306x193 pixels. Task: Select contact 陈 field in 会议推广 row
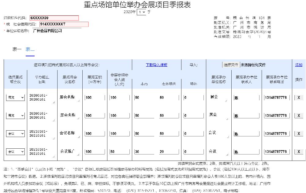click(x=247, y=152)
